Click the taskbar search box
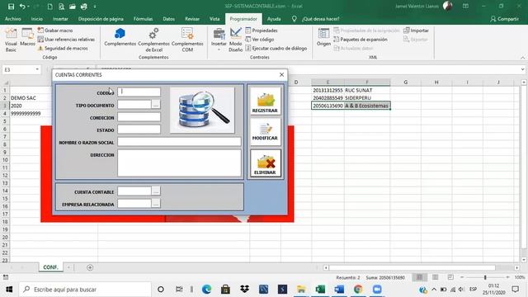The image size is (528, 297). 85,290
